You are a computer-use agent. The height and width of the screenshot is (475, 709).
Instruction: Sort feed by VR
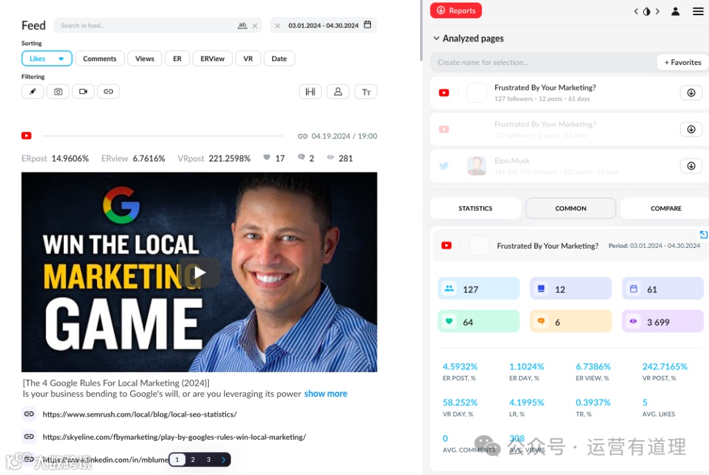tap(247, 59)
